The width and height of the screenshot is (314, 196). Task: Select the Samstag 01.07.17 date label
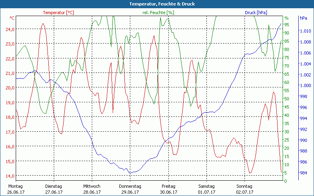(x=206, y=189)
